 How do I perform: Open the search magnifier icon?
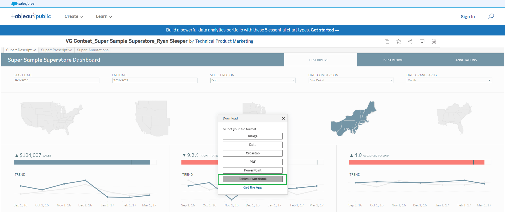[491, 17]
